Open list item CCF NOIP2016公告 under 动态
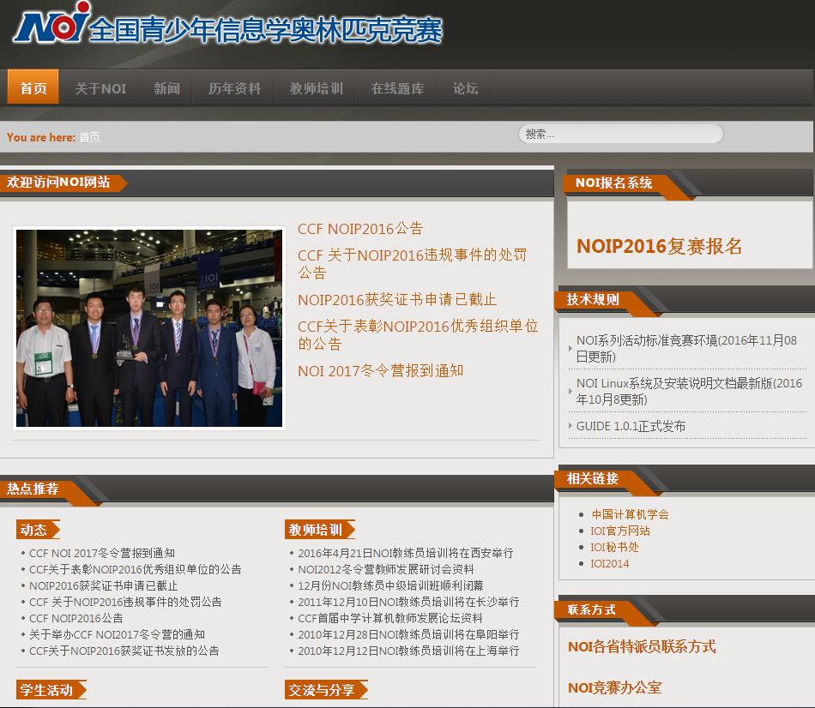 75,618
